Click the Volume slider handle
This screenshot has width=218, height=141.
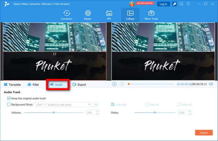point(54,112)
